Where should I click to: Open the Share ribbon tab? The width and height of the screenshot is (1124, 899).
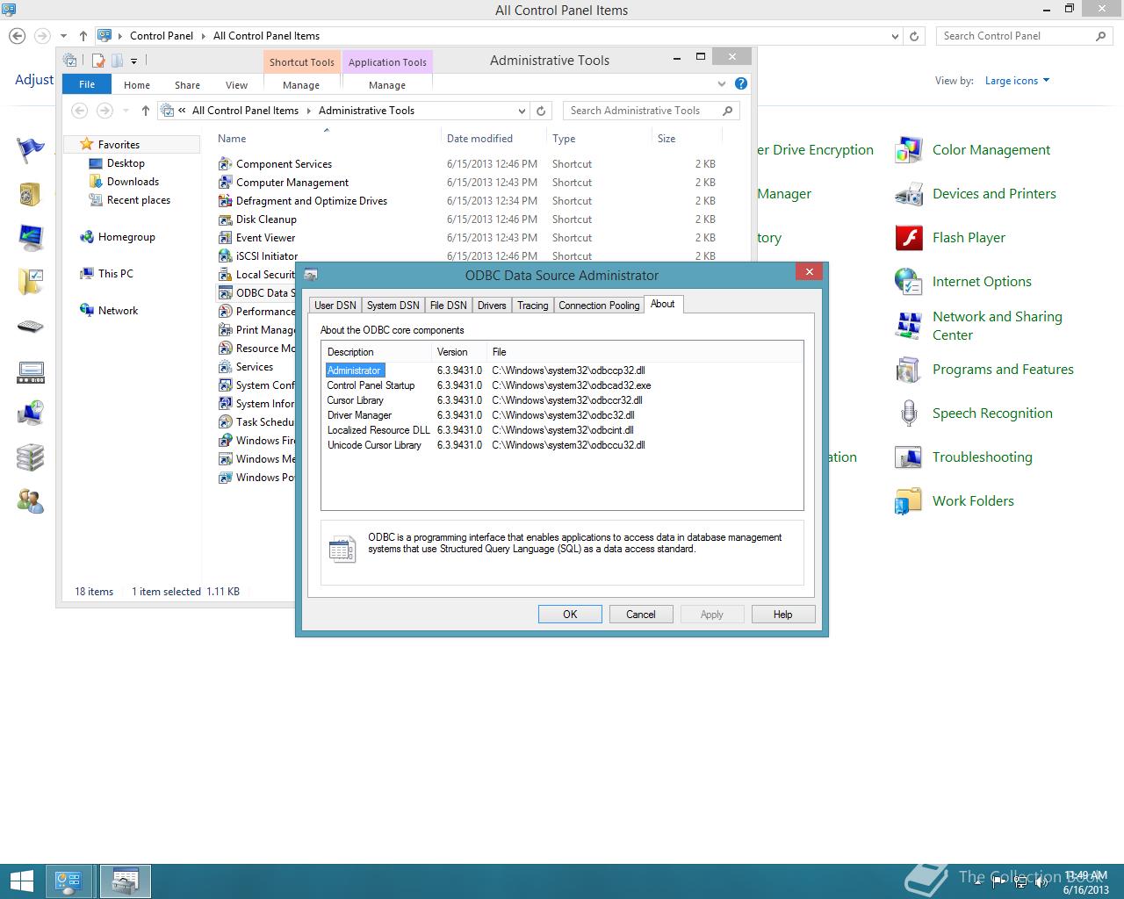[x=187, y=85]
